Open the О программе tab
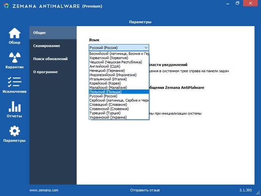The width and height of the screenshot is (261, 196). 53,72
